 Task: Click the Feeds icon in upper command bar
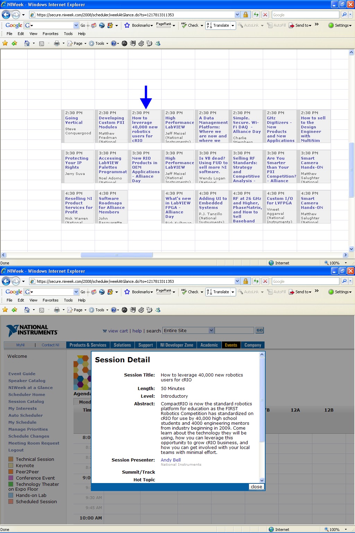[x=42, y=43]
